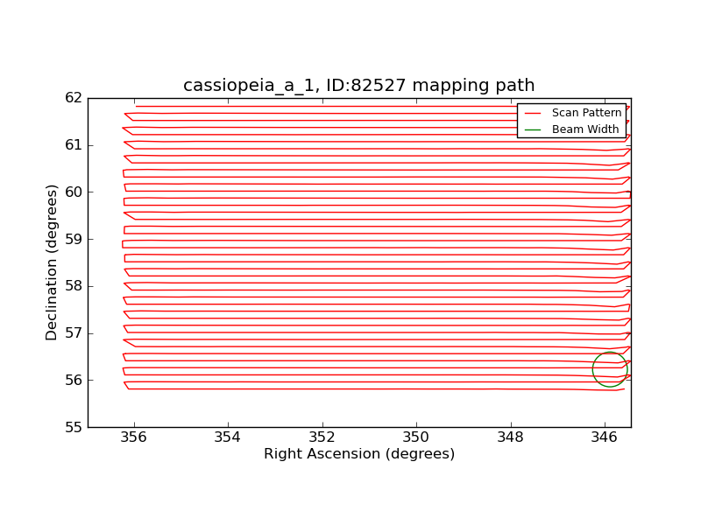Click the x-axis tick label 354
This screenshot has width=701, height=525.
(228, 437)
